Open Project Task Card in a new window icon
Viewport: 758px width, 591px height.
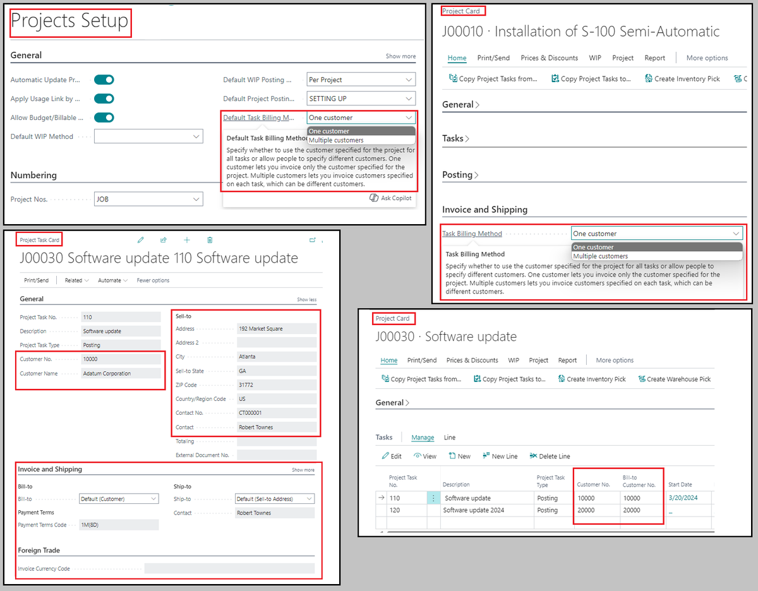(x=312, y=240)
